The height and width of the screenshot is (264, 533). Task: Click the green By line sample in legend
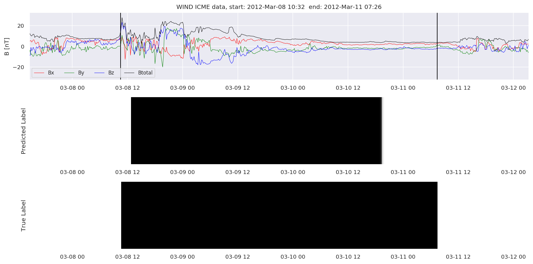coord(69,73)
